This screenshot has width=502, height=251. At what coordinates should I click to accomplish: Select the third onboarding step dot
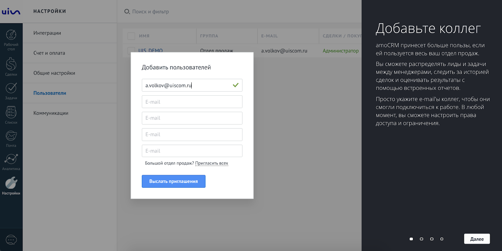tap(432, 239)
